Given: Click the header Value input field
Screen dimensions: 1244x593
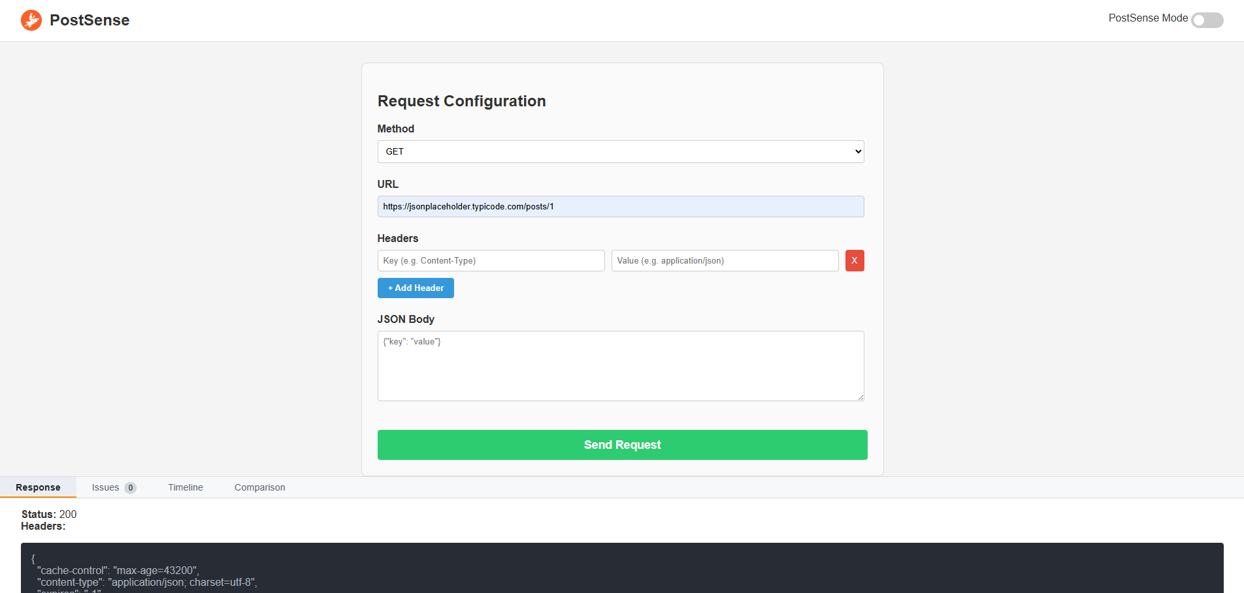Looking at the screenshot, I should pos(725,261).
